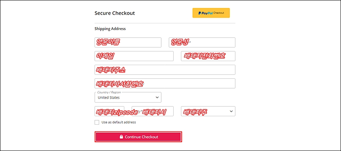Click the Secure Checkout heading
The image size is (341, 151).
pyautogui.click(x=115, y=13)
